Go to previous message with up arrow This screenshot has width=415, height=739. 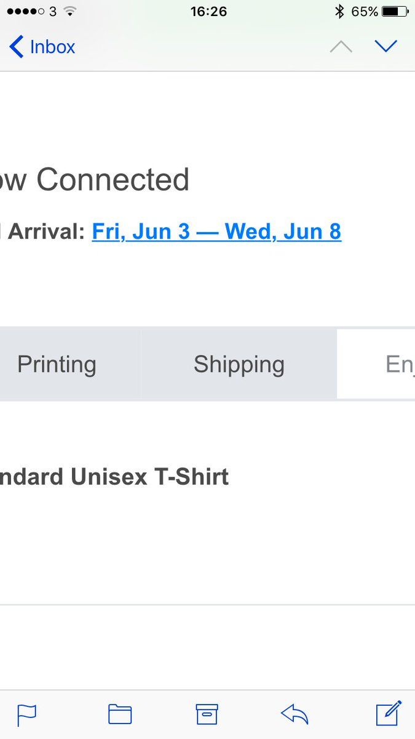pyautogui.click(x=341, y=47)
